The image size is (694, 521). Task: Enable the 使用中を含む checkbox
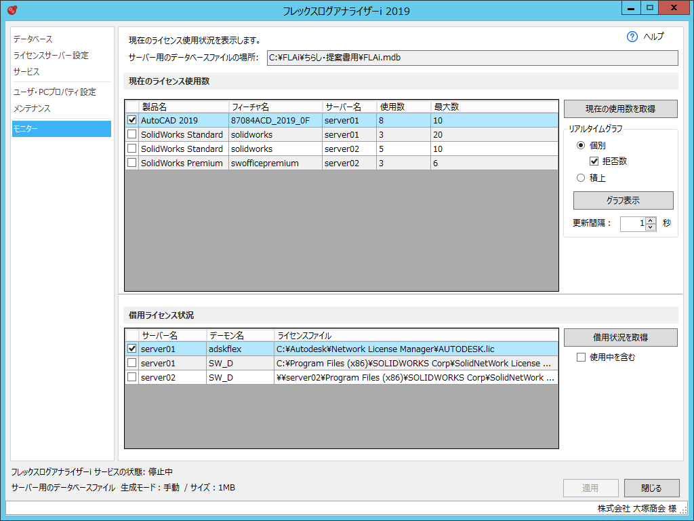click(581, 357)
